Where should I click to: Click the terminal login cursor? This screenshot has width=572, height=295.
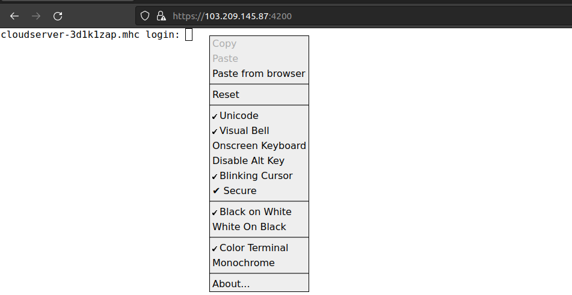[x=189, y=35]
